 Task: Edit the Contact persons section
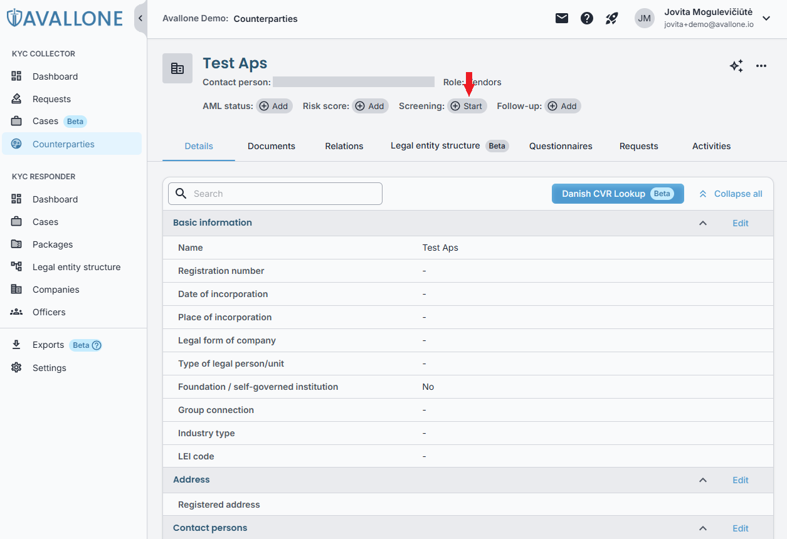(x=741, y=528)
